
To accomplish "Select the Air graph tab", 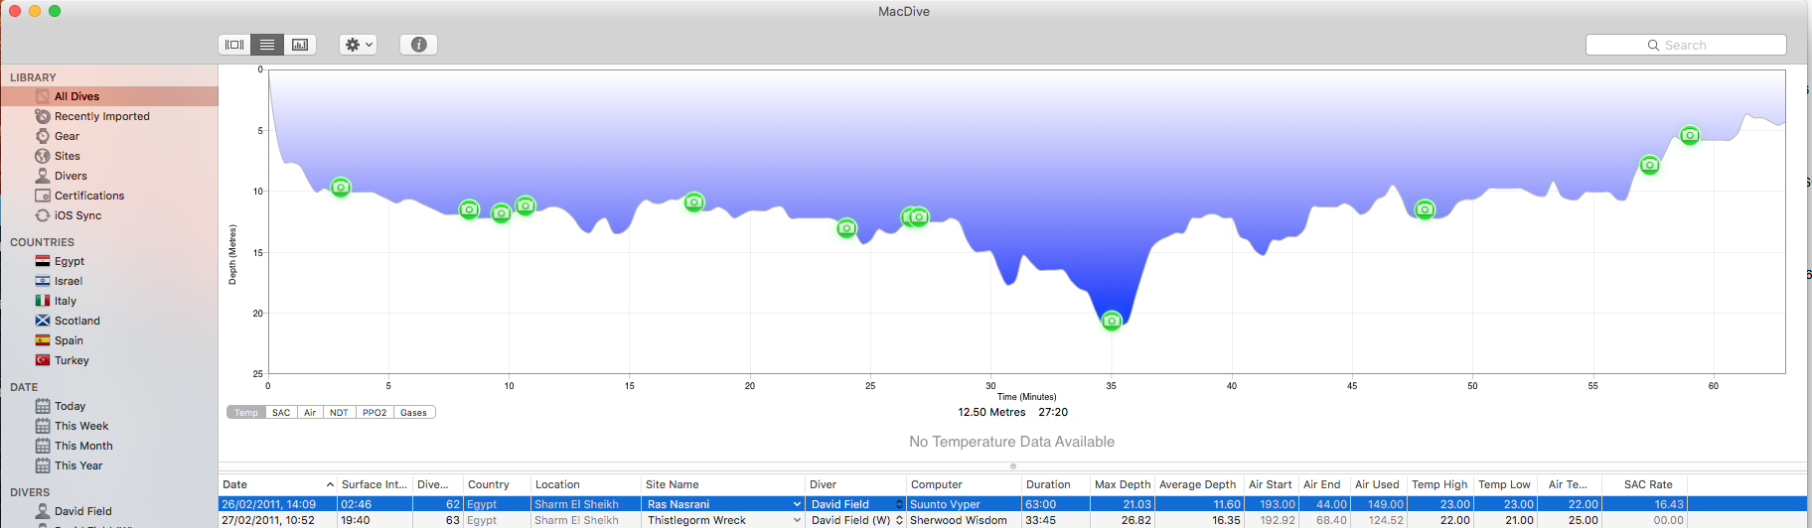I will (310, 413).
